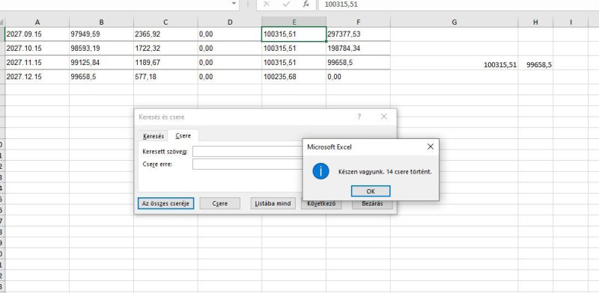Viewport: 599px width, 293px height.
Task: Select the Csere tab
Action: click(x=183, y=136)
